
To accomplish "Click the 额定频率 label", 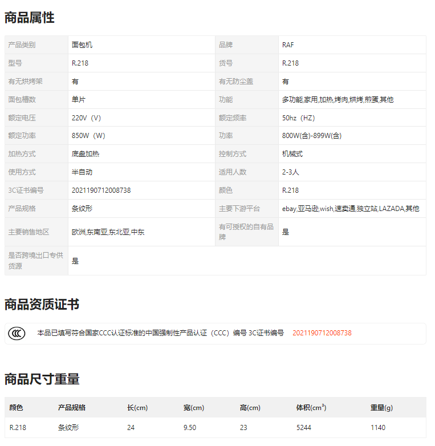I will click(x=233, y=117).
